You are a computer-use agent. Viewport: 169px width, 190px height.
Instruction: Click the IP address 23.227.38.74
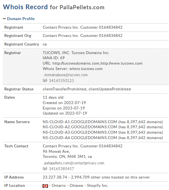coord(55,177)
